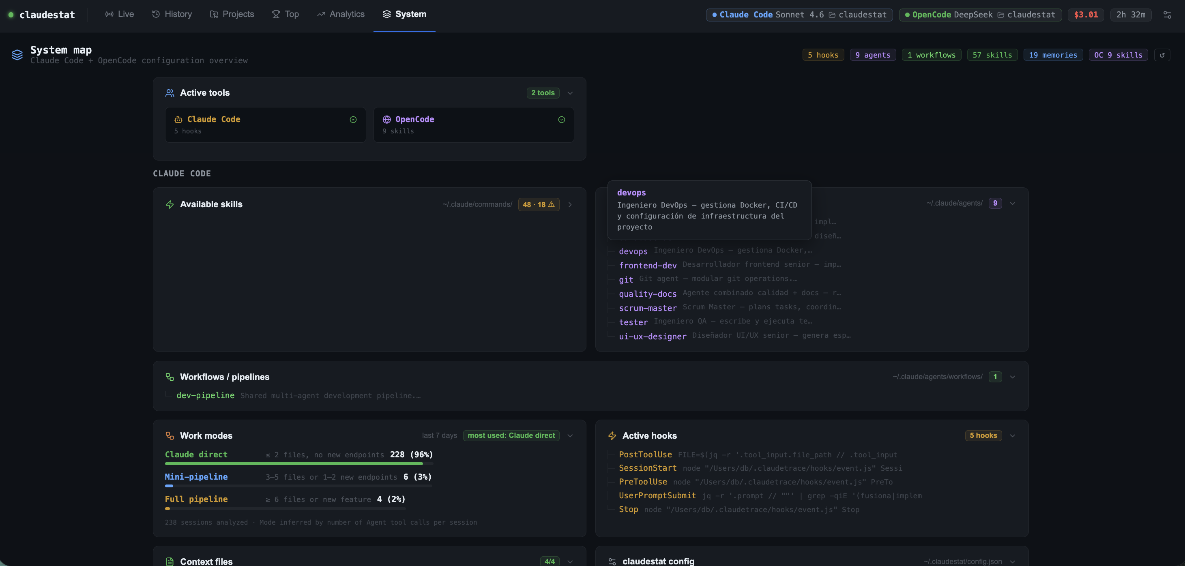Click the OpenCode globe icon
Image resolution: width=1185 pixels, height=566 pixels.
pyautogui.click(x=386, y=120)
